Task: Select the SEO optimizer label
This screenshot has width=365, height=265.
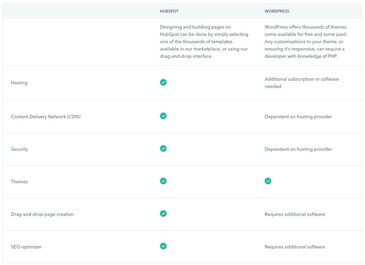Action: (x=26, y=247)
